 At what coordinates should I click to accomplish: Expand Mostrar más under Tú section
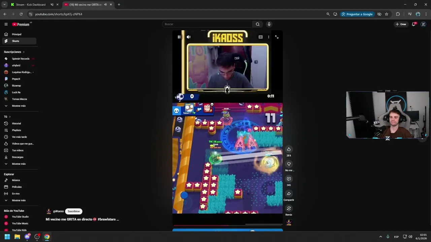point(19,164)
